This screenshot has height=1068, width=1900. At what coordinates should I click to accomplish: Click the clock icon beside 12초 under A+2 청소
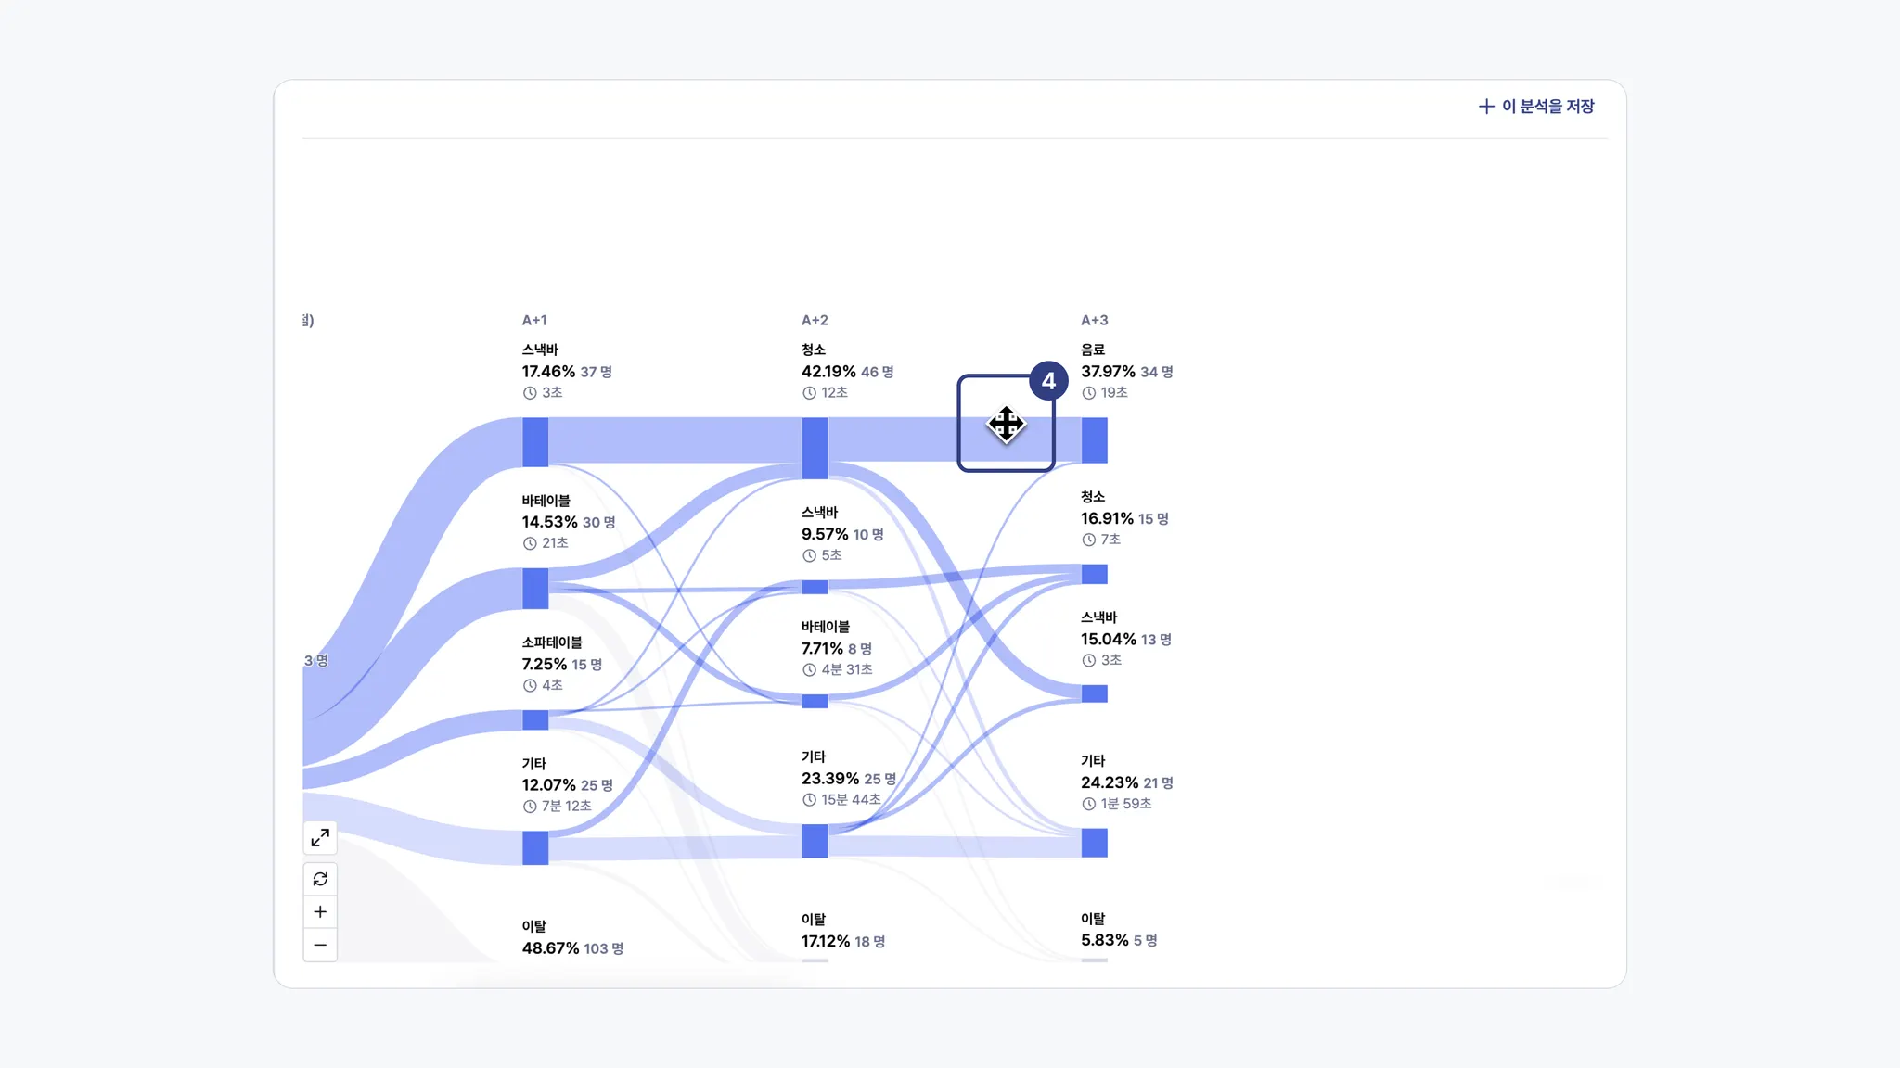[x=809, y=393]
